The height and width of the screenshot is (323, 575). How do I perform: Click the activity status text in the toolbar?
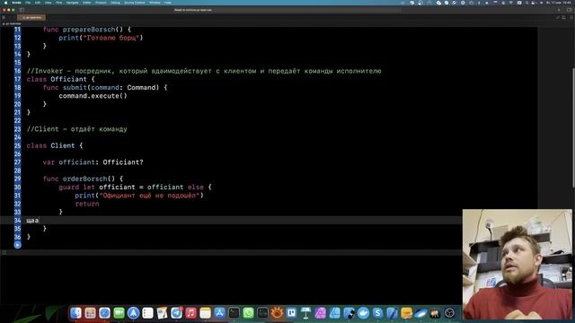(193, 10)
